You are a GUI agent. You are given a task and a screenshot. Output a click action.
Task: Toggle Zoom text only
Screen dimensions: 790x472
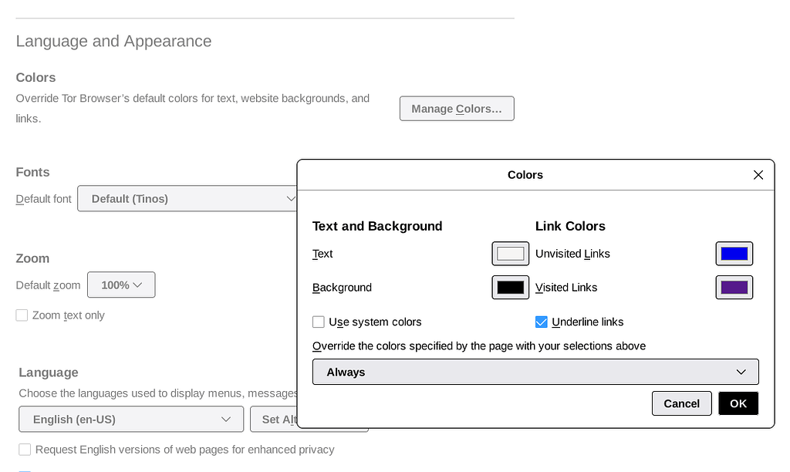pyautogui.click(x=22, y=315)
